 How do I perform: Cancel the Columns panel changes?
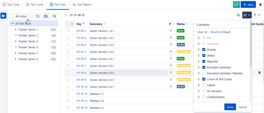point(242,107)
